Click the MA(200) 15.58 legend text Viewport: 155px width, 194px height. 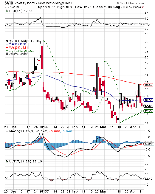(x=18, y=48)
